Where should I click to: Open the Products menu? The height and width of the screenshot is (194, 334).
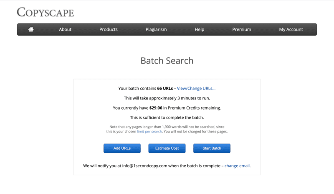[109, 29]
